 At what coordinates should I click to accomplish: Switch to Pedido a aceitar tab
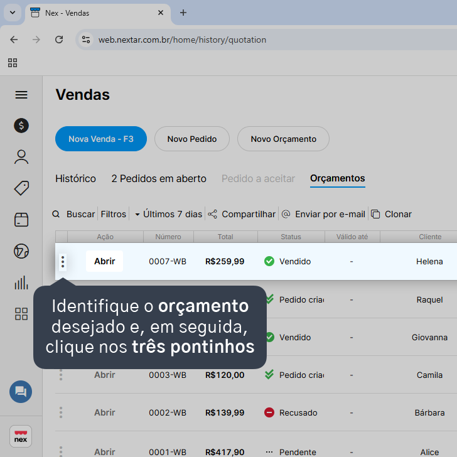pyautogui.click(x=258, y=178)
